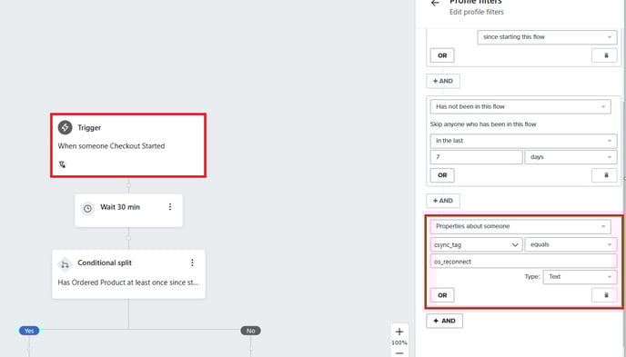Click the filter icon on the Trigger card
Screen dimensions: 626x357
(62, 164)
